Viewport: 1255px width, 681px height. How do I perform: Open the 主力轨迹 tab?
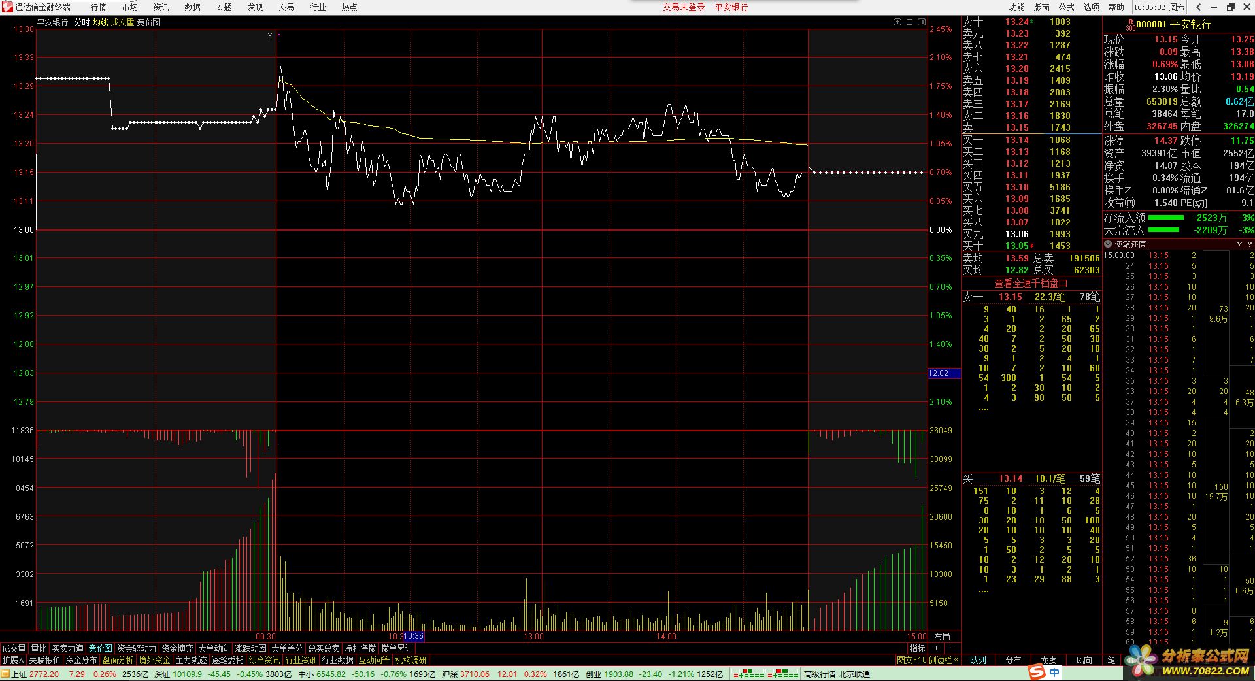click(x=191, y=660)
